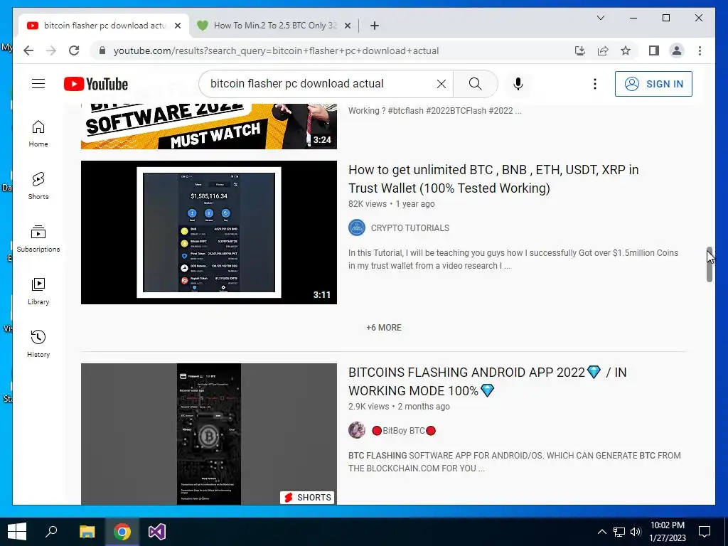Screen dimensions: 728x546
Task: Close the bitcoin flasher tab
Action: (177, 26)
